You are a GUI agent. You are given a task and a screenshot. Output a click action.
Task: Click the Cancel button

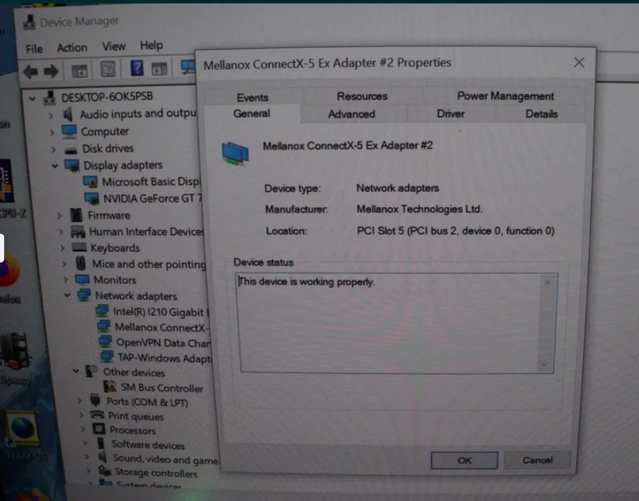pos(537,460)
